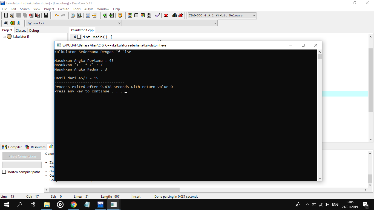Viewport: 374px width, 210px height.
Task: Enable the Shorten compiler paths checkbox
Action: [4, 172]
